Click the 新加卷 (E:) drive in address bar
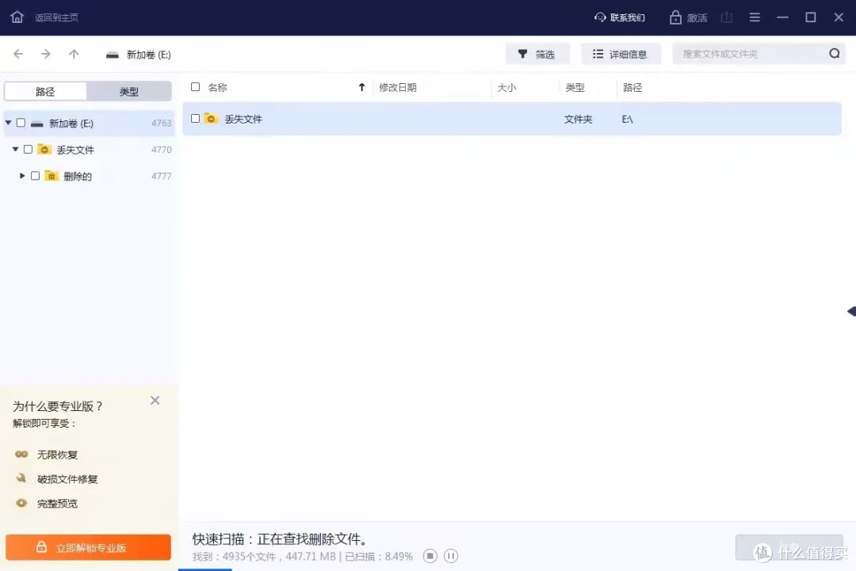Viewport: 856px width, 571px height. click(x=139, y=55)
